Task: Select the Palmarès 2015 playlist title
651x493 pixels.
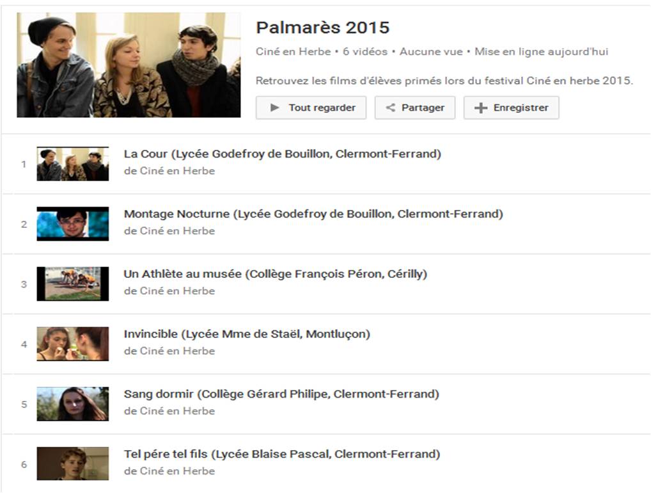Action: tap(322, 28)
